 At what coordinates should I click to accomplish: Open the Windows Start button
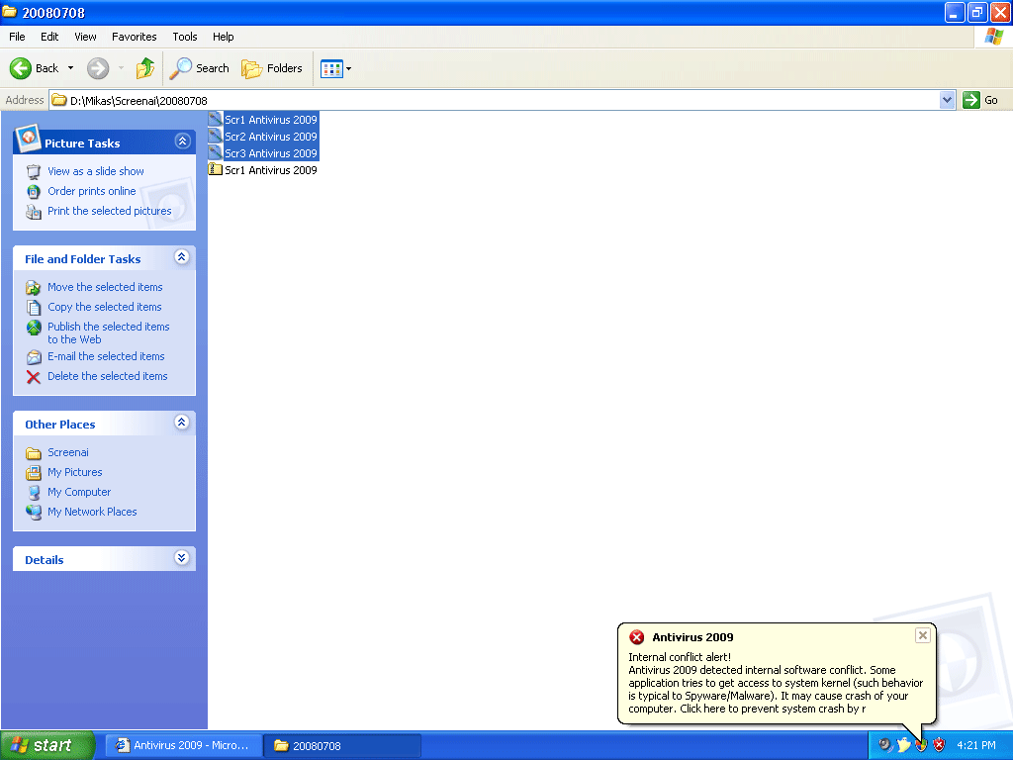click(x=47, y=745)
